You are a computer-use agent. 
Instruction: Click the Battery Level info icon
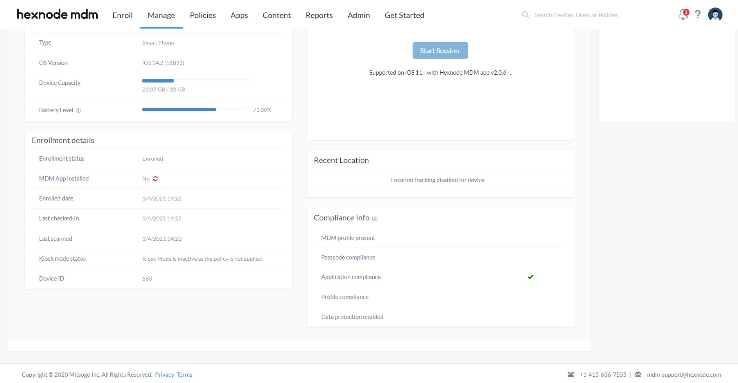pos(78,110)
